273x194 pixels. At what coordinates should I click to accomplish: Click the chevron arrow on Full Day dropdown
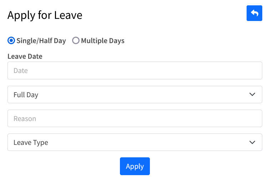click(x=252, y=94)
